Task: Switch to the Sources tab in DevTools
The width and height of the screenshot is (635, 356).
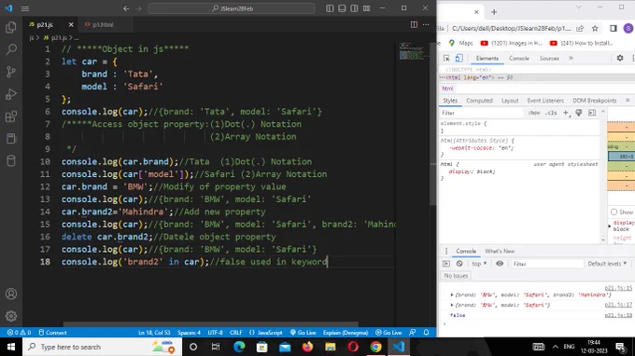Action: (549, 58)
